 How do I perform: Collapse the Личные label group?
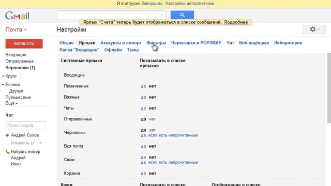tap(3, 84)
